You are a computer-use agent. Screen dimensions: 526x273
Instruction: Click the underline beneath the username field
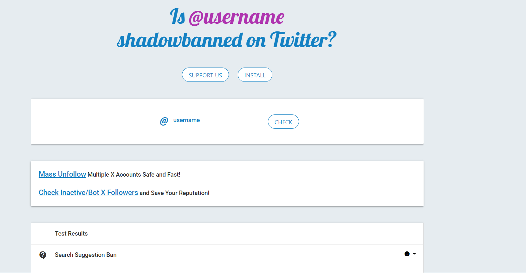(211, 129)
